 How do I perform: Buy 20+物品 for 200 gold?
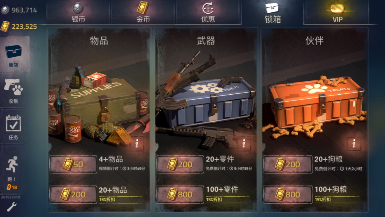[73, 194]
